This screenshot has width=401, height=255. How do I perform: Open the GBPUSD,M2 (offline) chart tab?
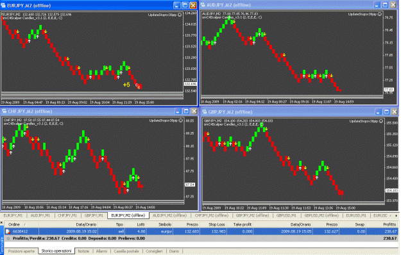(321, 215)
